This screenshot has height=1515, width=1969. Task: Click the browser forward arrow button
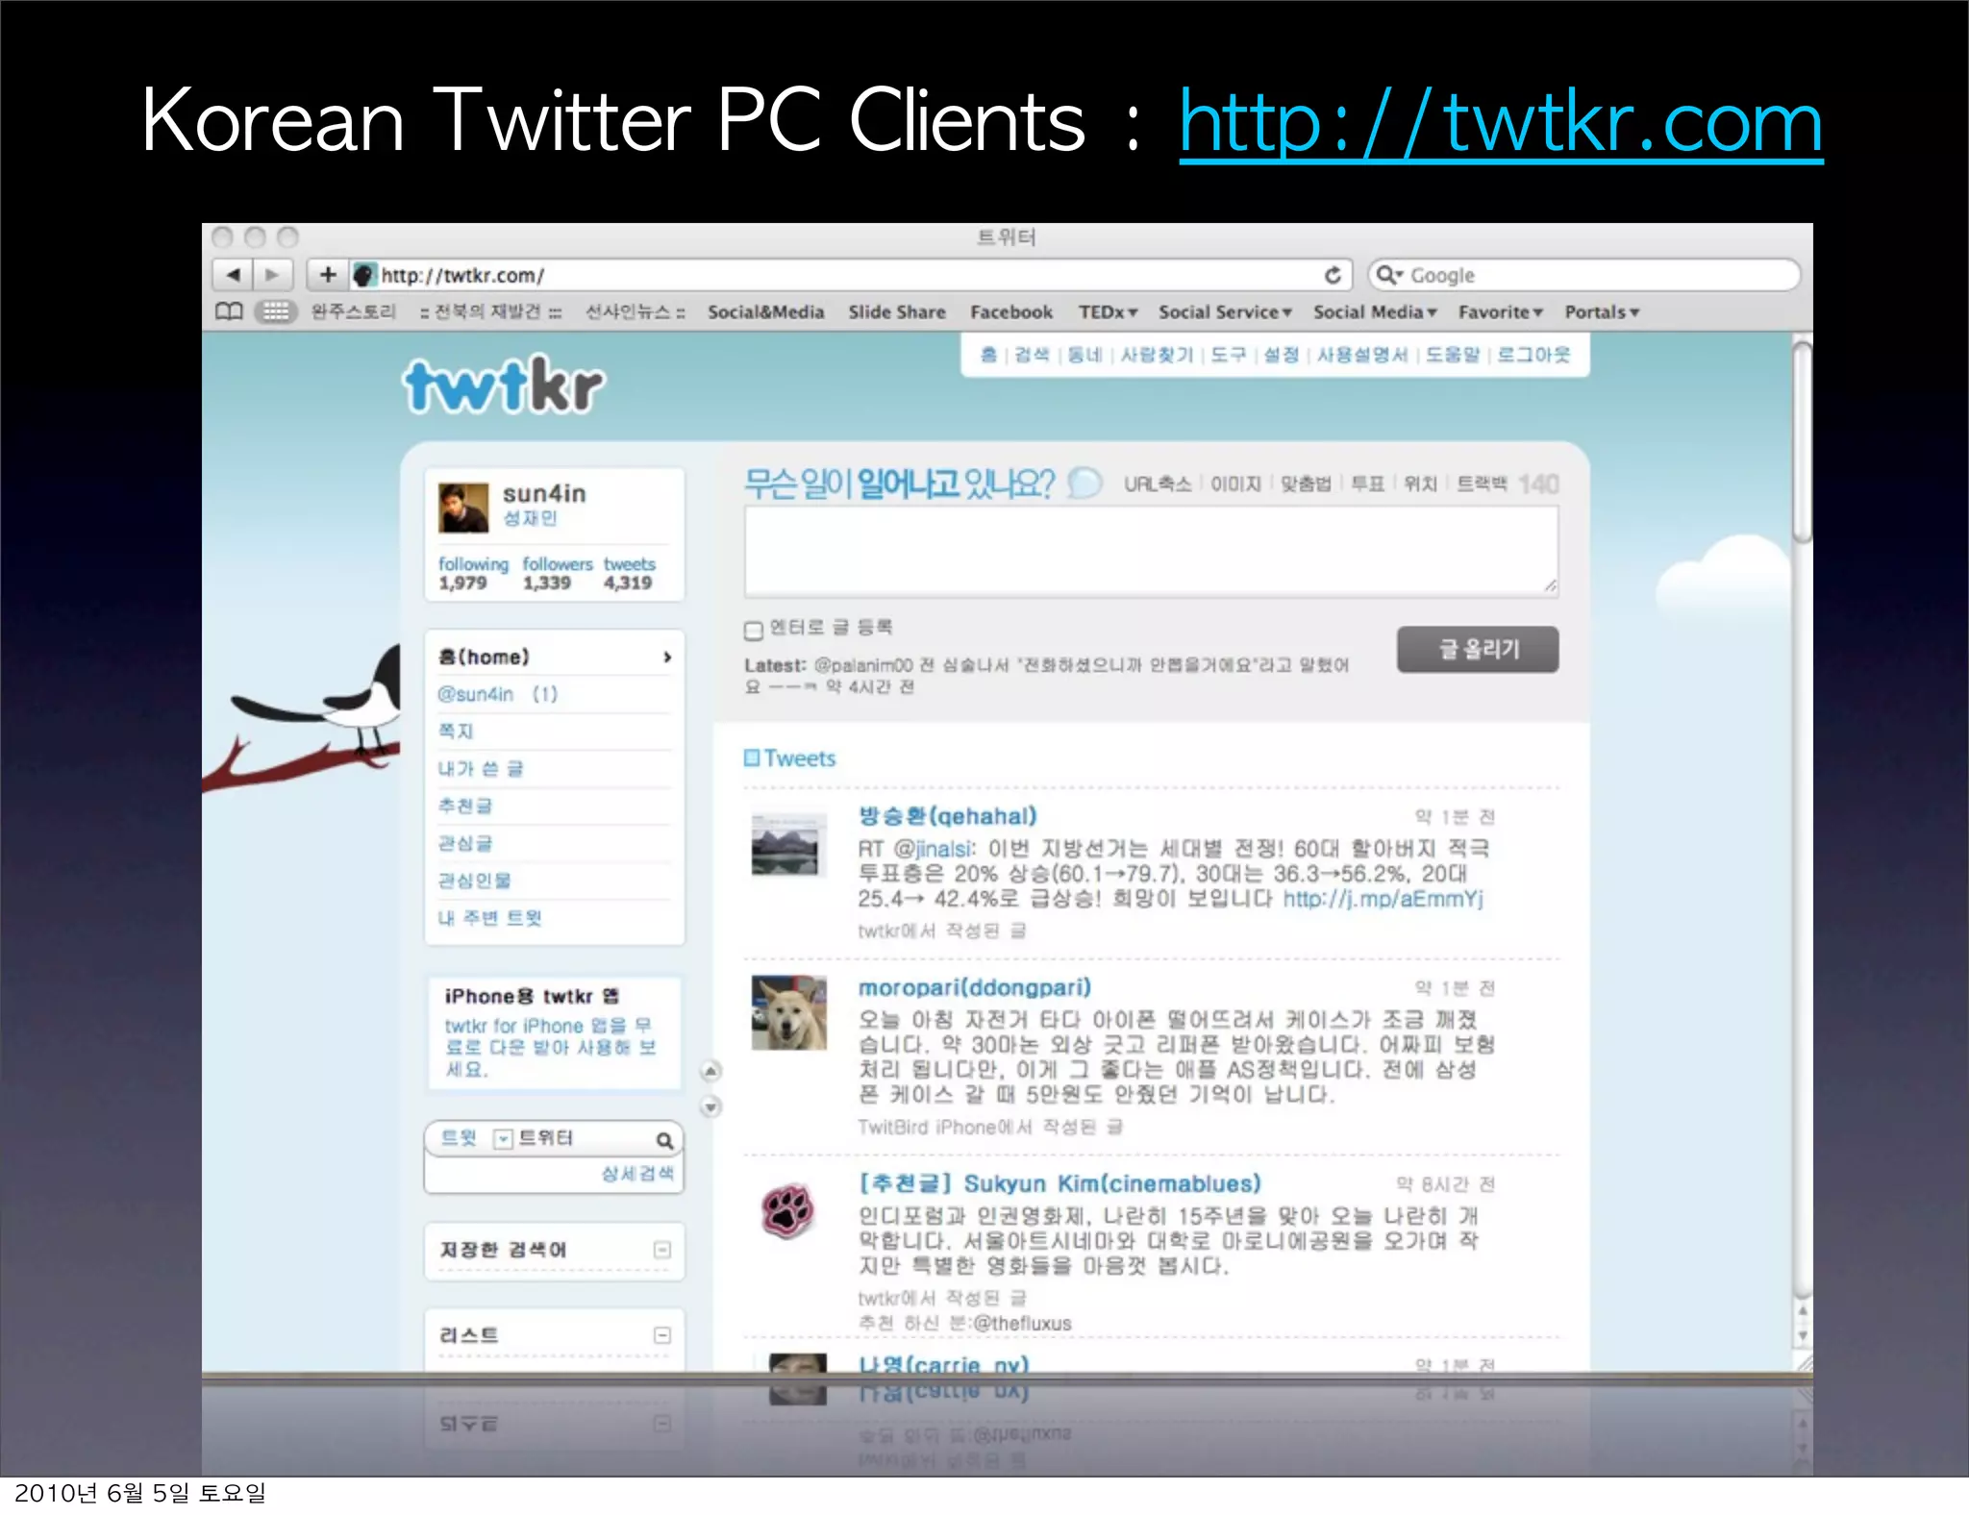[x=273, y=275]
